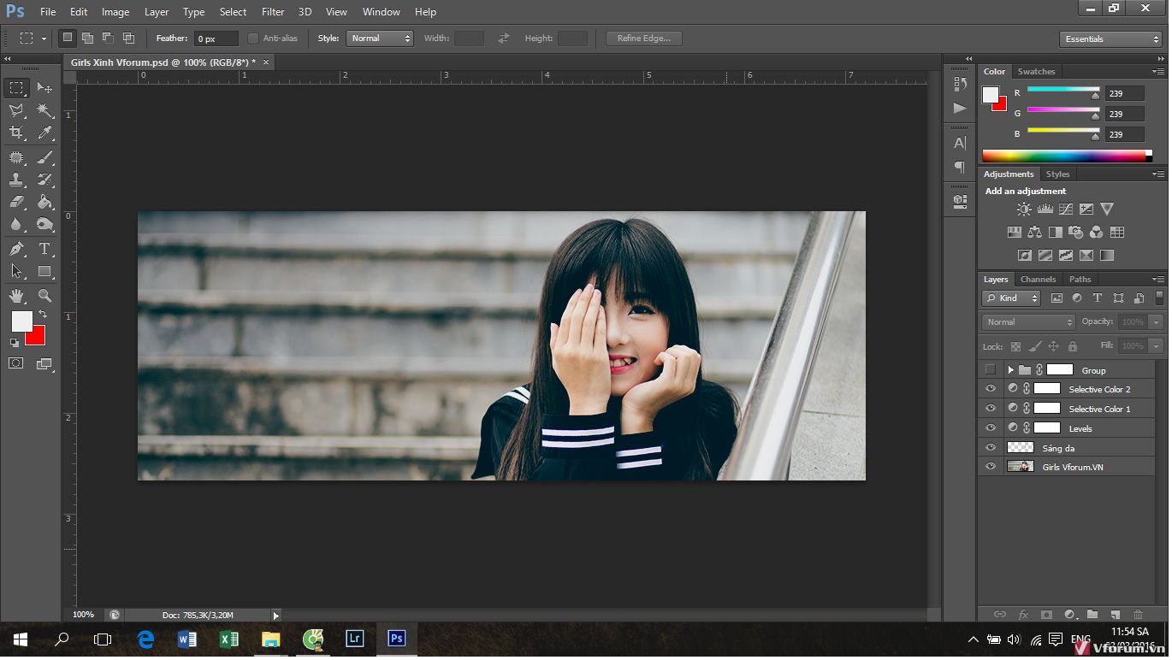Switch to the Styles tab
The image size is (1172, 660).
coord(1058,174)
